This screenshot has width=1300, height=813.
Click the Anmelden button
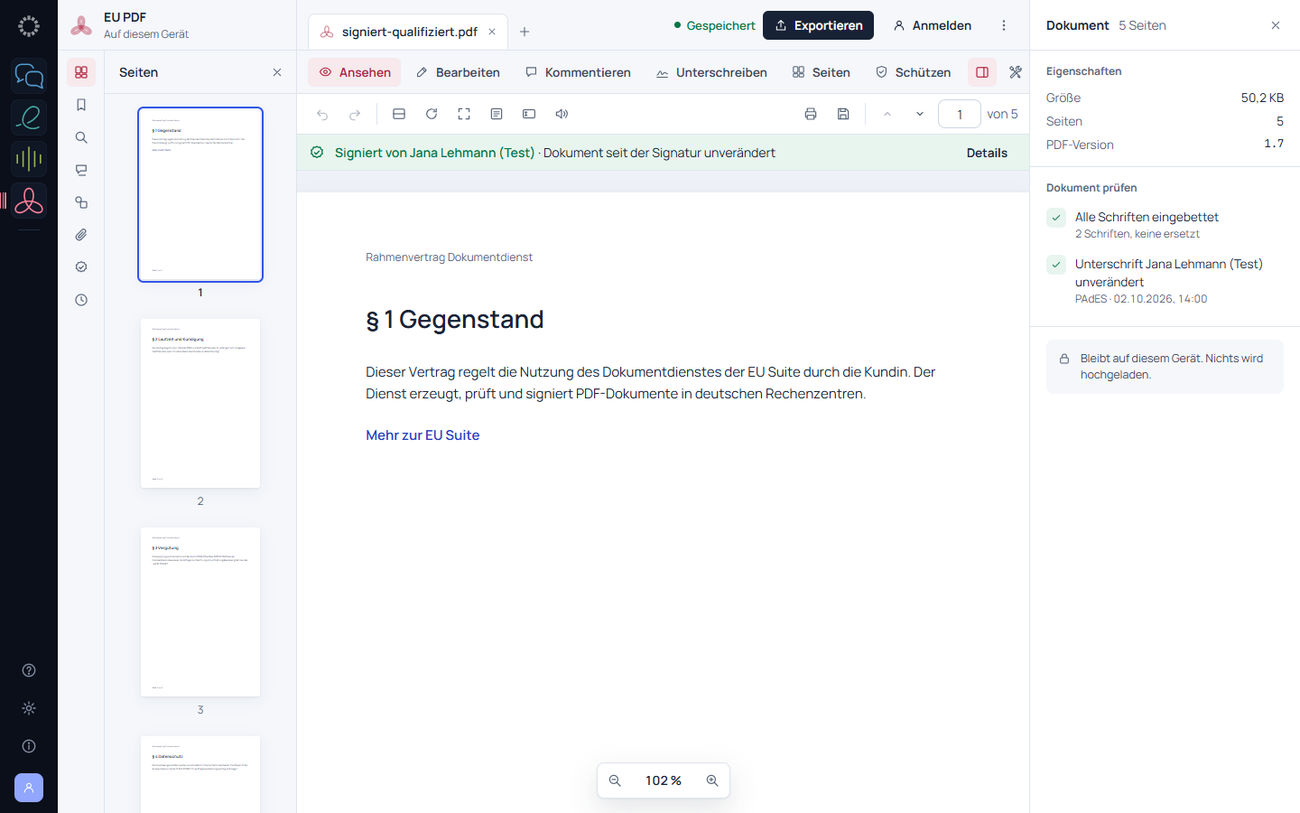933,25
